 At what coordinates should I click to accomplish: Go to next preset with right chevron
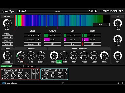[90, 11]
